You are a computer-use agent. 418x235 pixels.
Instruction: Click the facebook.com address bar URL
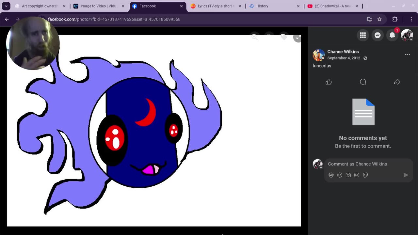[114, 19]
